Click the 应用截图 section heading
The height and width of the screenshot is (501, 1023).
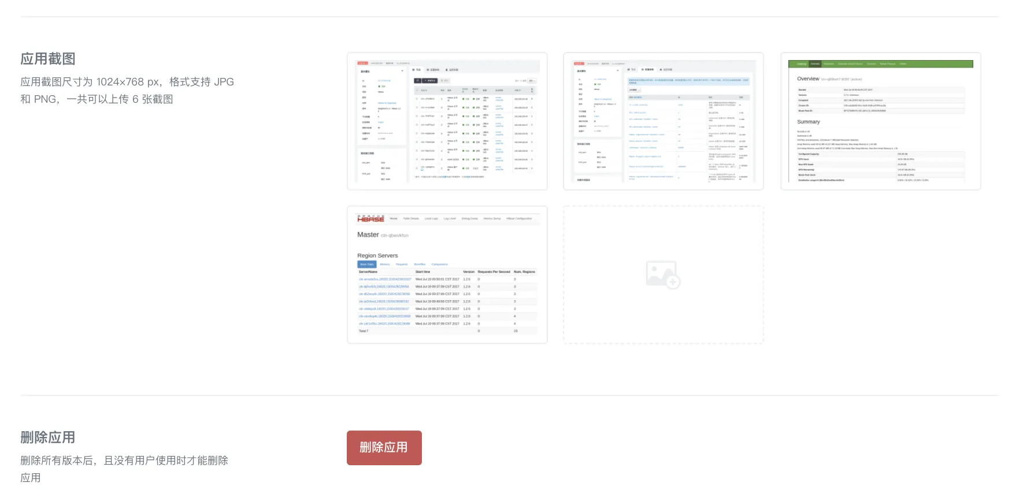coord(48,59)
